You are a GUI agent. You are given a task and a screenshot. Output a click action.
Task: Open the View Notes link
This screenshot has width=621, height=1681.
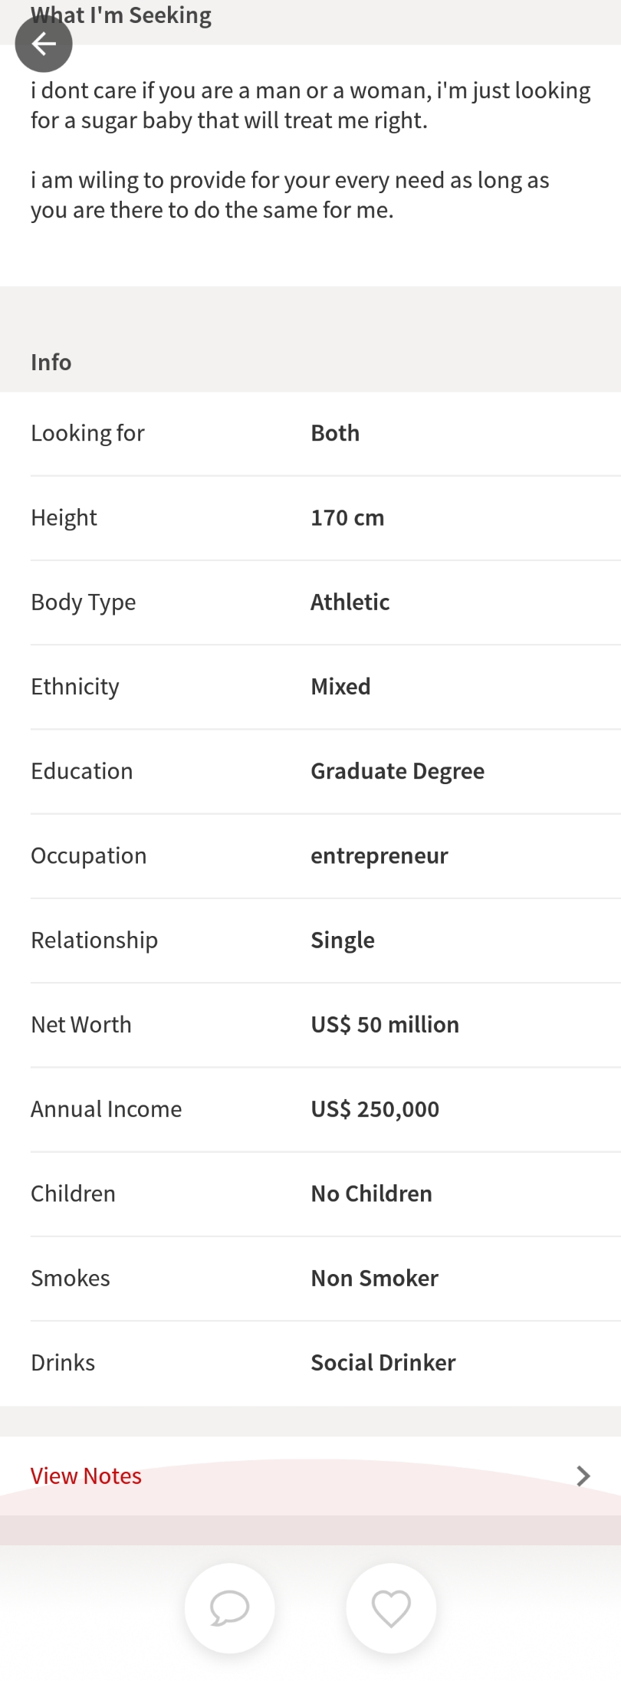[x=86, y=1476]
